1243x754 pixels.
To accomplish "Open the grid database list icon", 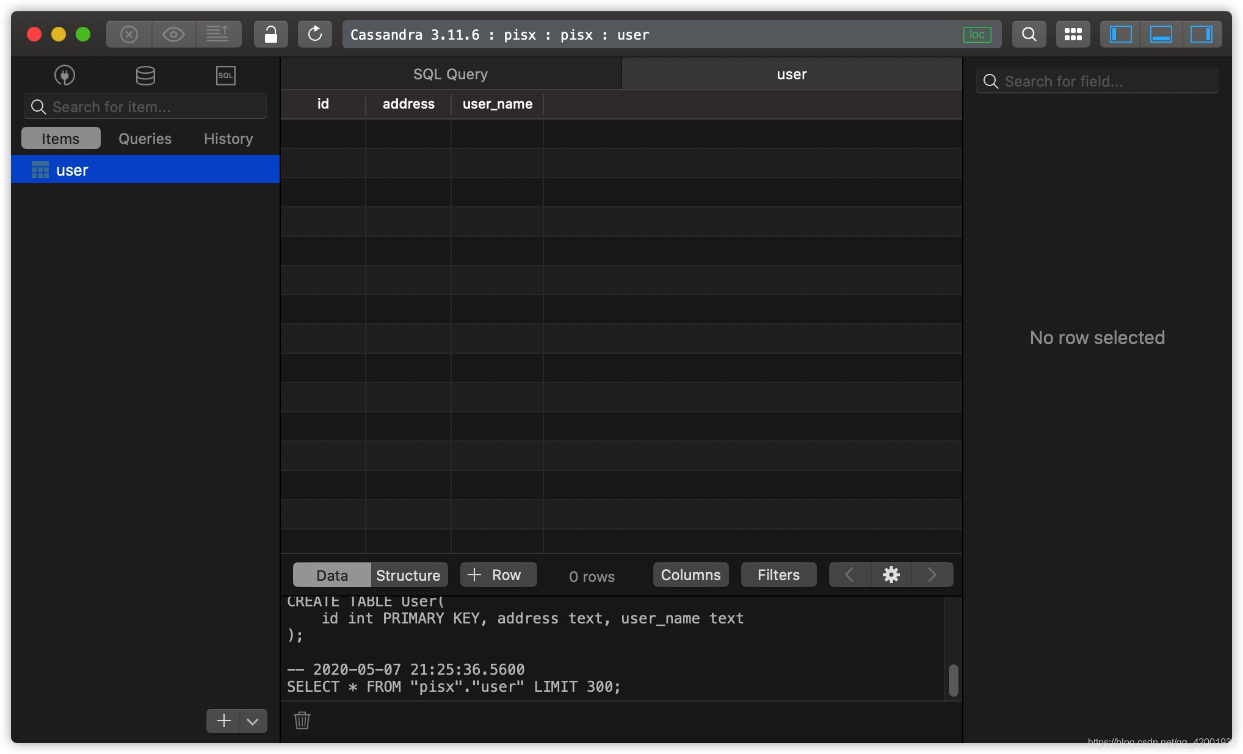I will click(x=1073, y=34).
